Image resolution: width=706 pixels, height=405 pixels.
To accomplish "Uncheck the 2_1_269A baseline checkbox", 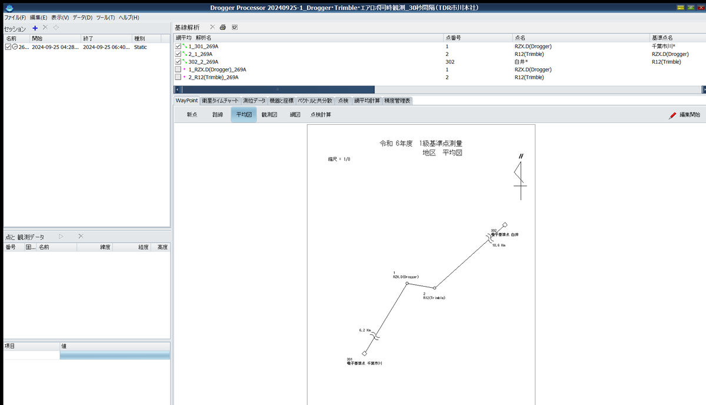I will [x=178, y=54].
